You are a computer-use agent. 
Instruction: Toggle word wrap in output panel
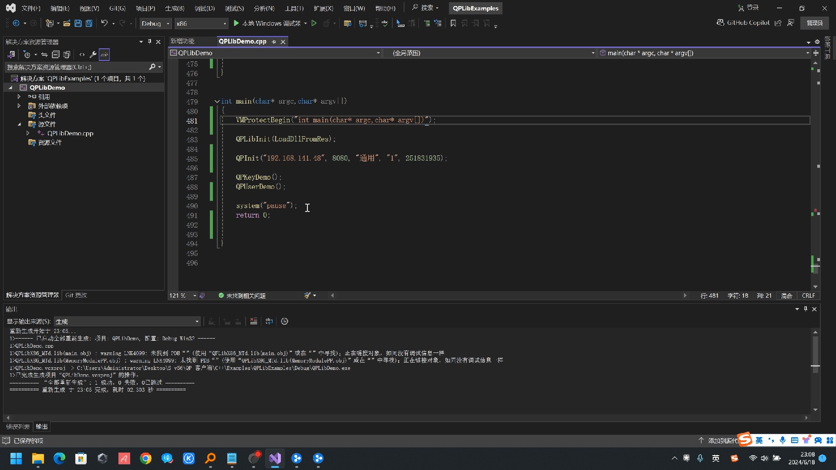click(269, 321)
